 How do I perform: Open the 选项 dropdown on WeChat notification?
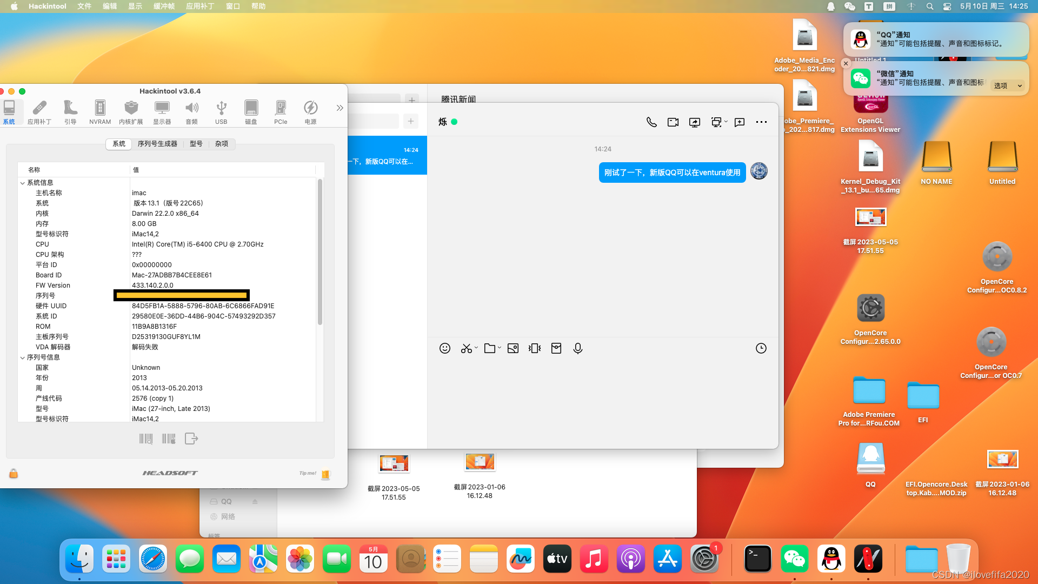(1008, 85)
